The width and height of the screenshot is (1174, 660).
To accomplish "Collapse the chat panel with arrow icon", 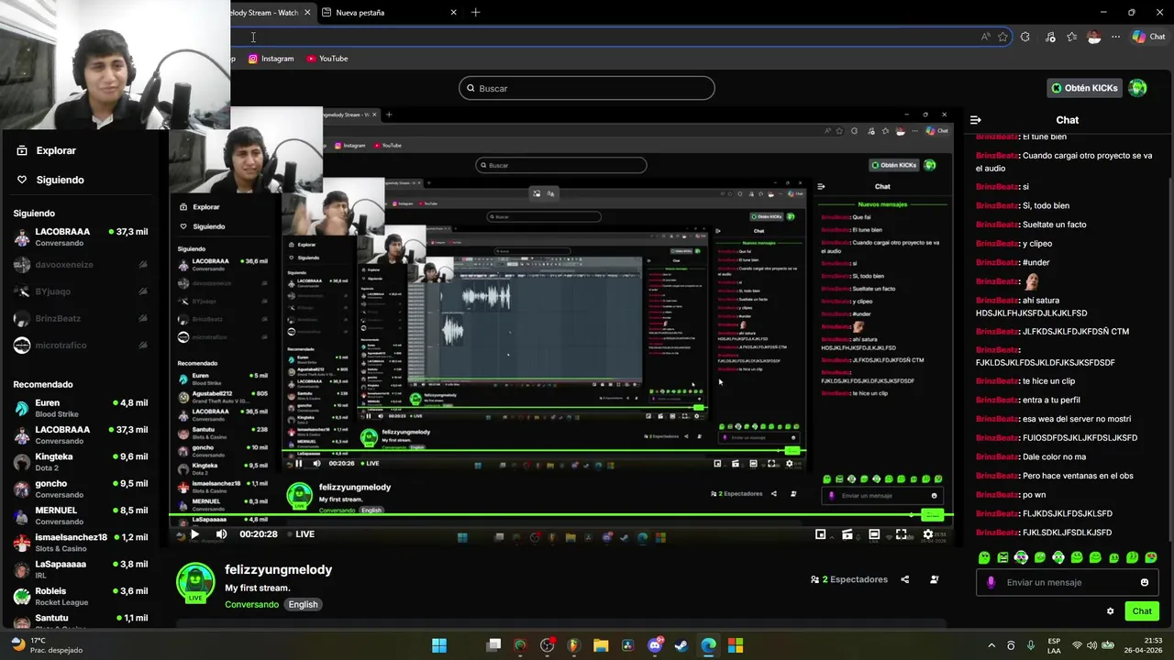I will click(976, 120).
